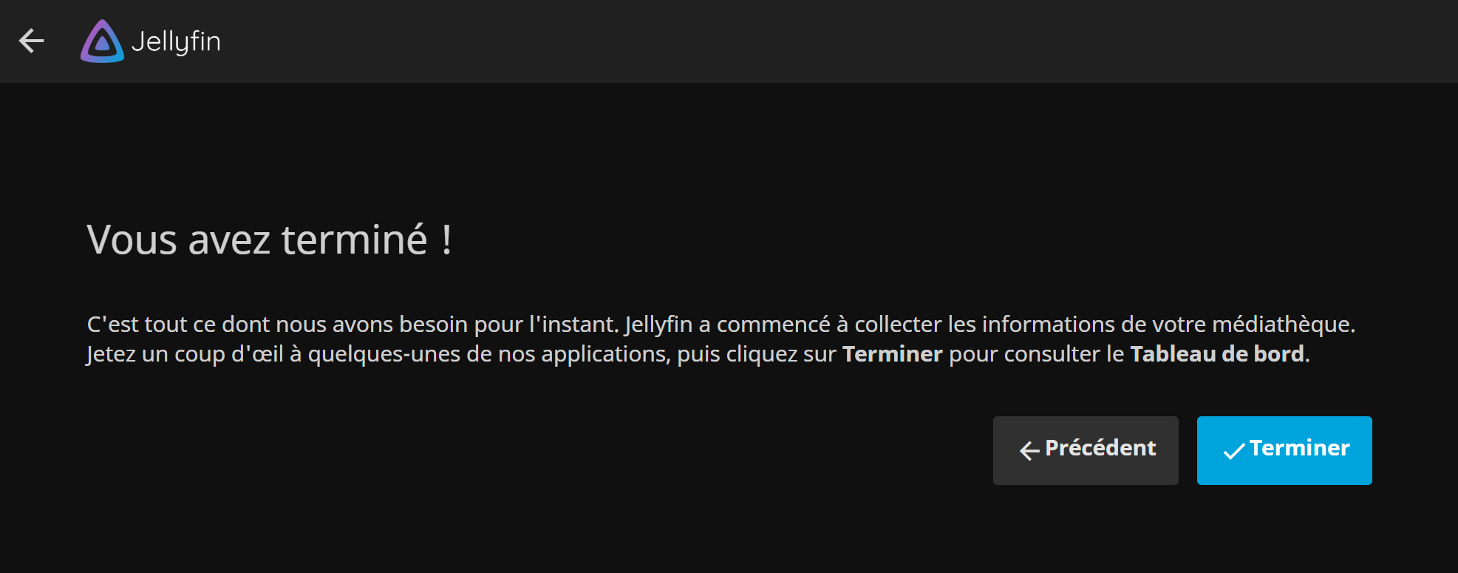Click the heading "Vous avez terminé !"
This screenshot has height=573, width=1458.
pos(269,240)
